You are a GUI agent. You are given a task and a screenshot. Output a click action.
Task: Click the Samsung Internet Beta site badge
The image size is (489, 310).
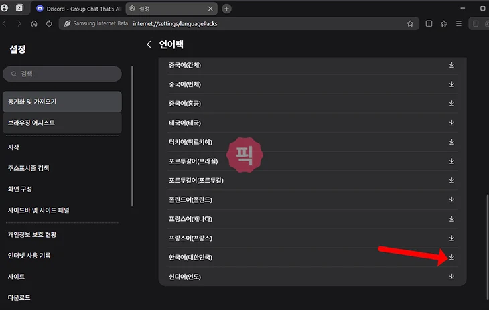pos(96,23)
